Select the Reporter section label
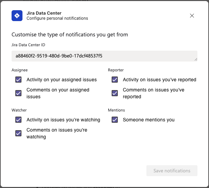This screenshot has height=188, width=209. click(116, 70)
